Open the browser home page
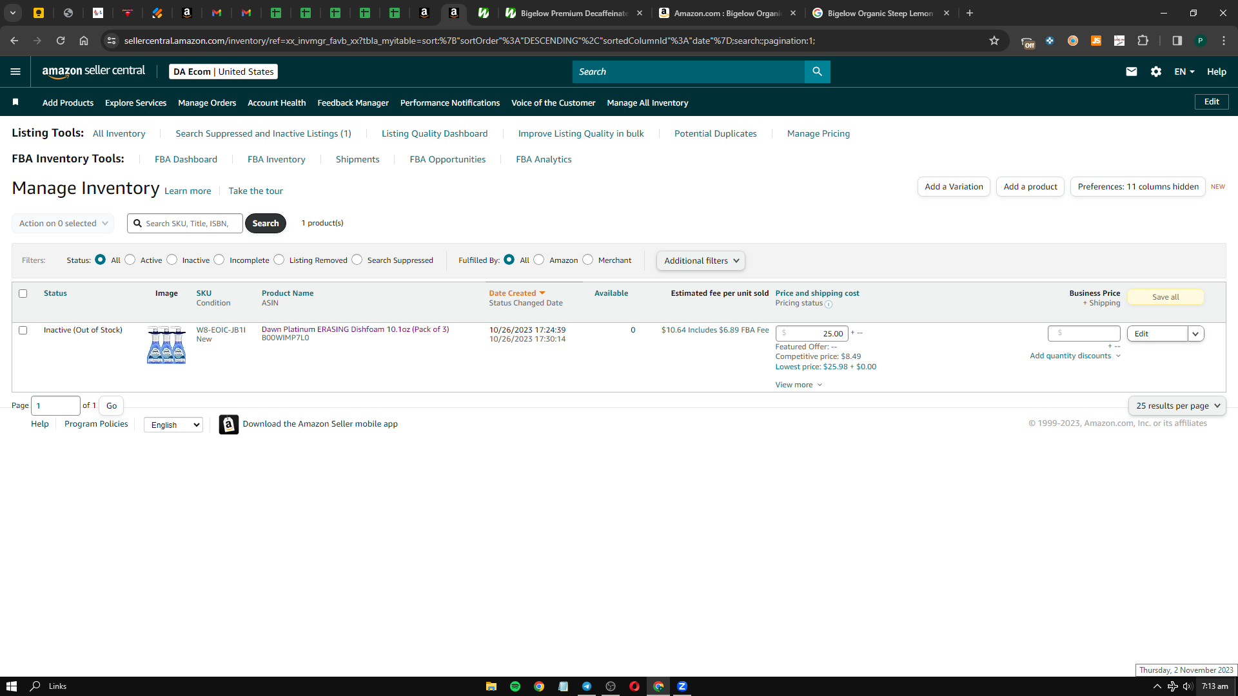 (84, 41)
